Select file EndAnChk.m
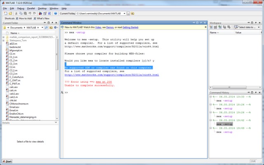Screen dimensions: 264x165 coord(16,114)
